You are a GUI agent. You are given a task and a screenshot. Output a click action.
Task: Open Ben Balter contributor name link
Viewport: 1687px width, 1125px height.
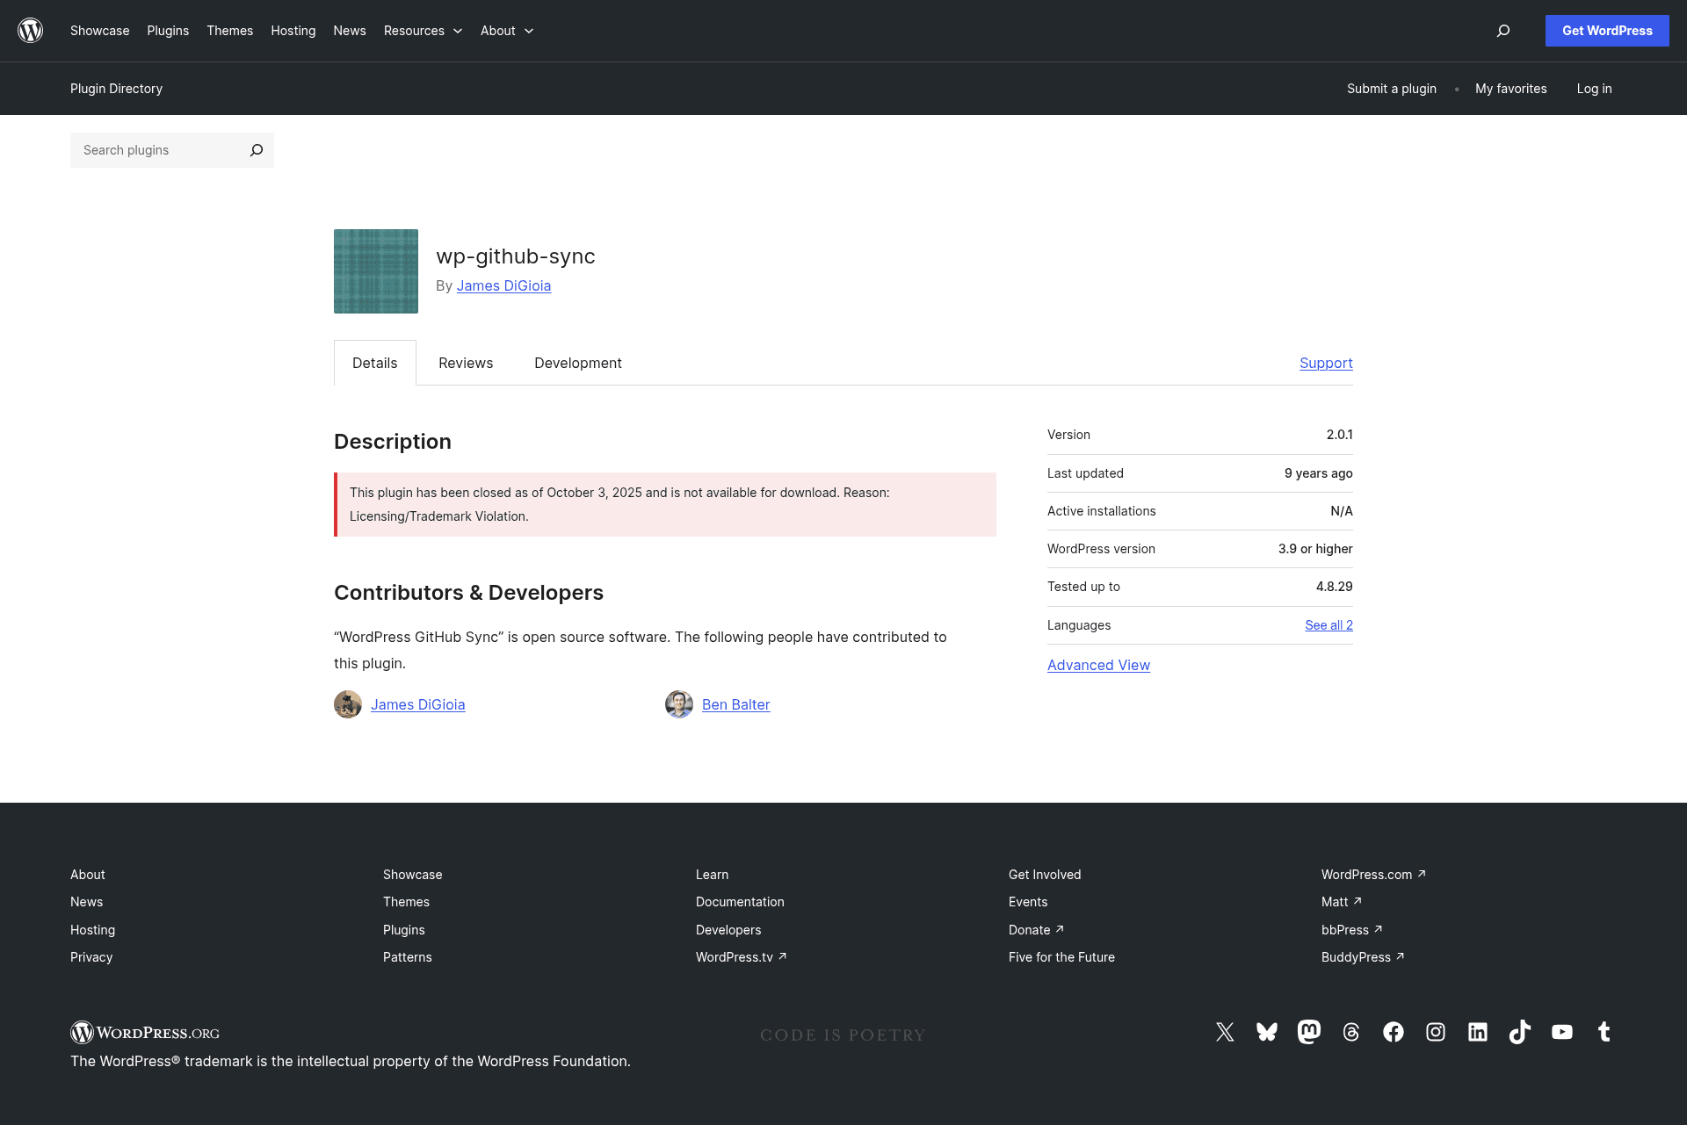click(736, 704)
